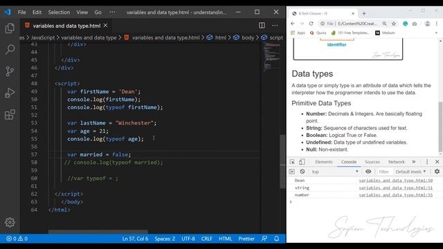443x249 pixels.
Task: Click the Chrome zoom magnifier icon
Action: click(x=385, y=24)
